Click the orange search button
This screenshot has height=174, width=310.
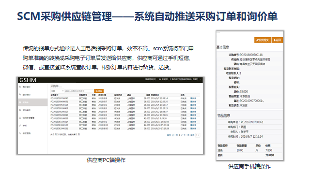pyautogui.click(x=99, y=91)
